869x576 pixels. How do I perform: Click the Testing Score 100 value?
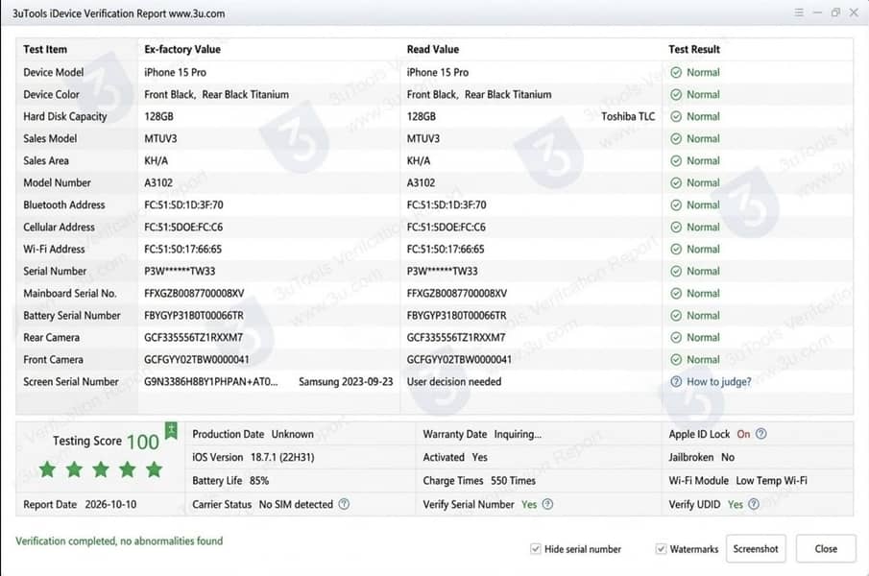coord(142,442)
